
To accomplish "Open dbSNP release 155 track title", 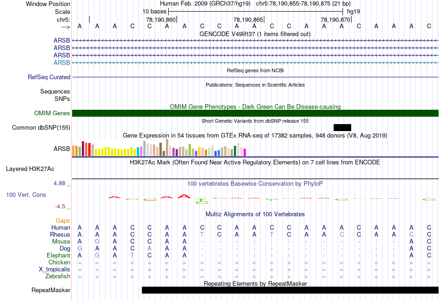I will (x=255, y=121).
